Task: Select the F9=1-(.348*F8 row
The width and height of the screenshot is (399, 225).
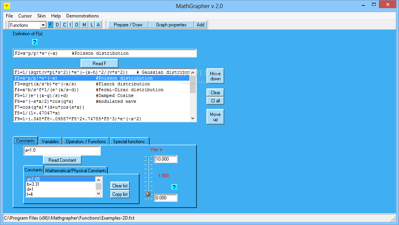Action: pyautogui.click(x=101, y=119)
